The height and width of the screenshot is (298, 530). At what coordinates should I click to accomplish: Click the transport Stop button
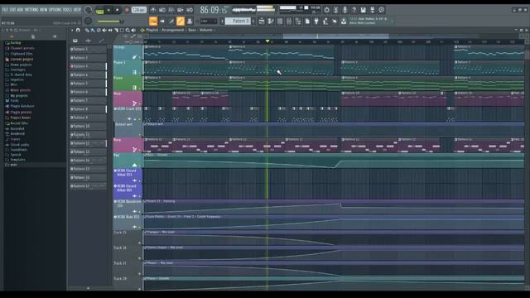click(118, 10)
